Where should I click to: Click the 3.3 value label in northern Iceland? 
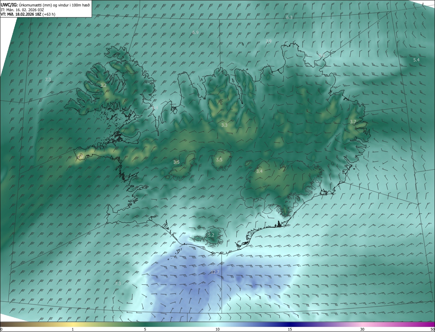pos(224,125)
